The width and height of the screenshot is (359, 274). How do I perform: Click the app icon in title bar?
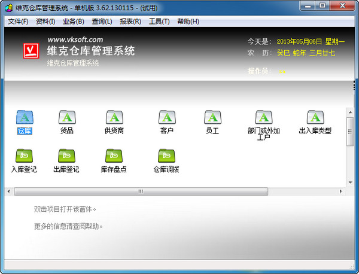9,8
